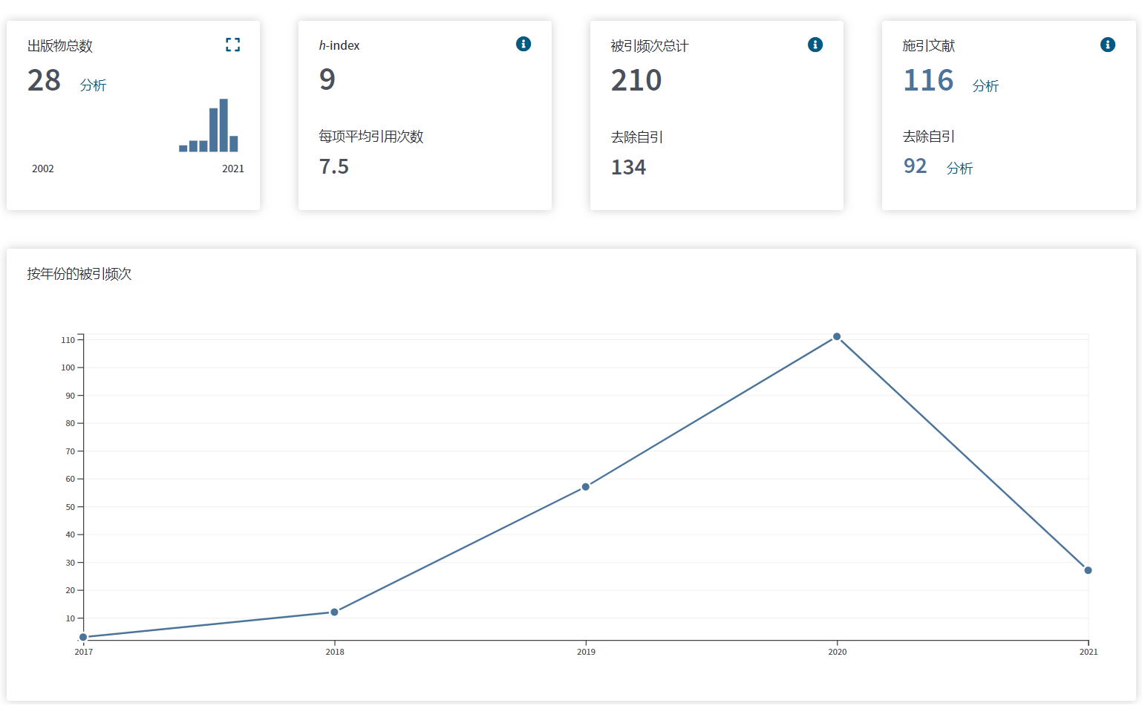Select the total citations value 210

(x=636, y=80)
